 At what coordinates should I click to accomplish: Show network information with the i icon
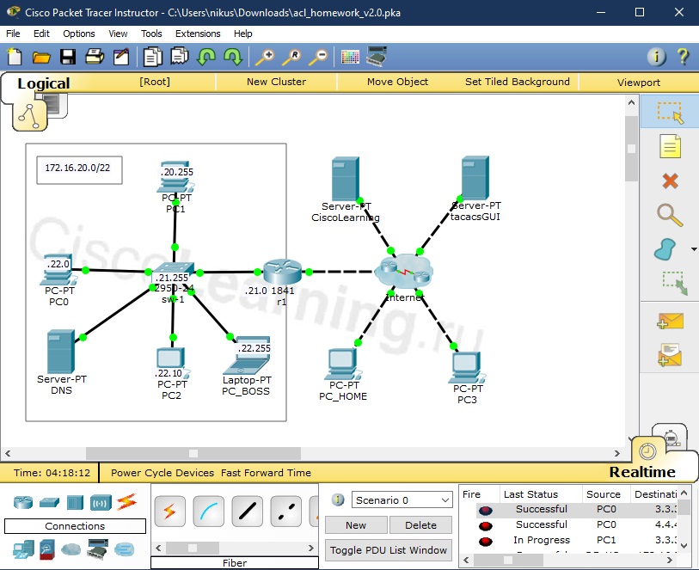point(656,57)
